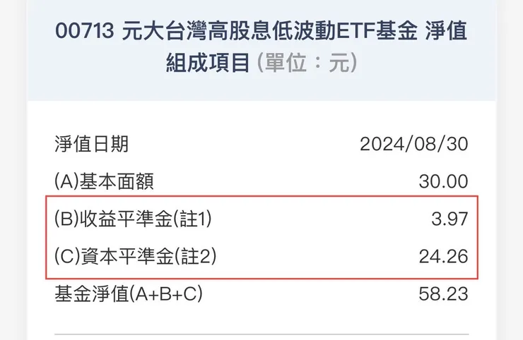Click the 24.26 capital equalization value
The height and width of the screenshot is (340, 523).
pyautogui.click(x=443, y=255)
